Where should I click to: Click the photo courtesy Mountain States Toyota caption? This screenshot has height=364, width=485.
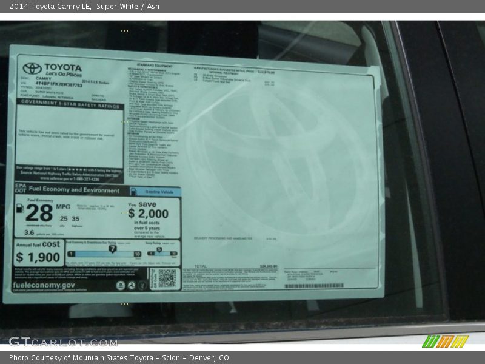pos(119,358)
